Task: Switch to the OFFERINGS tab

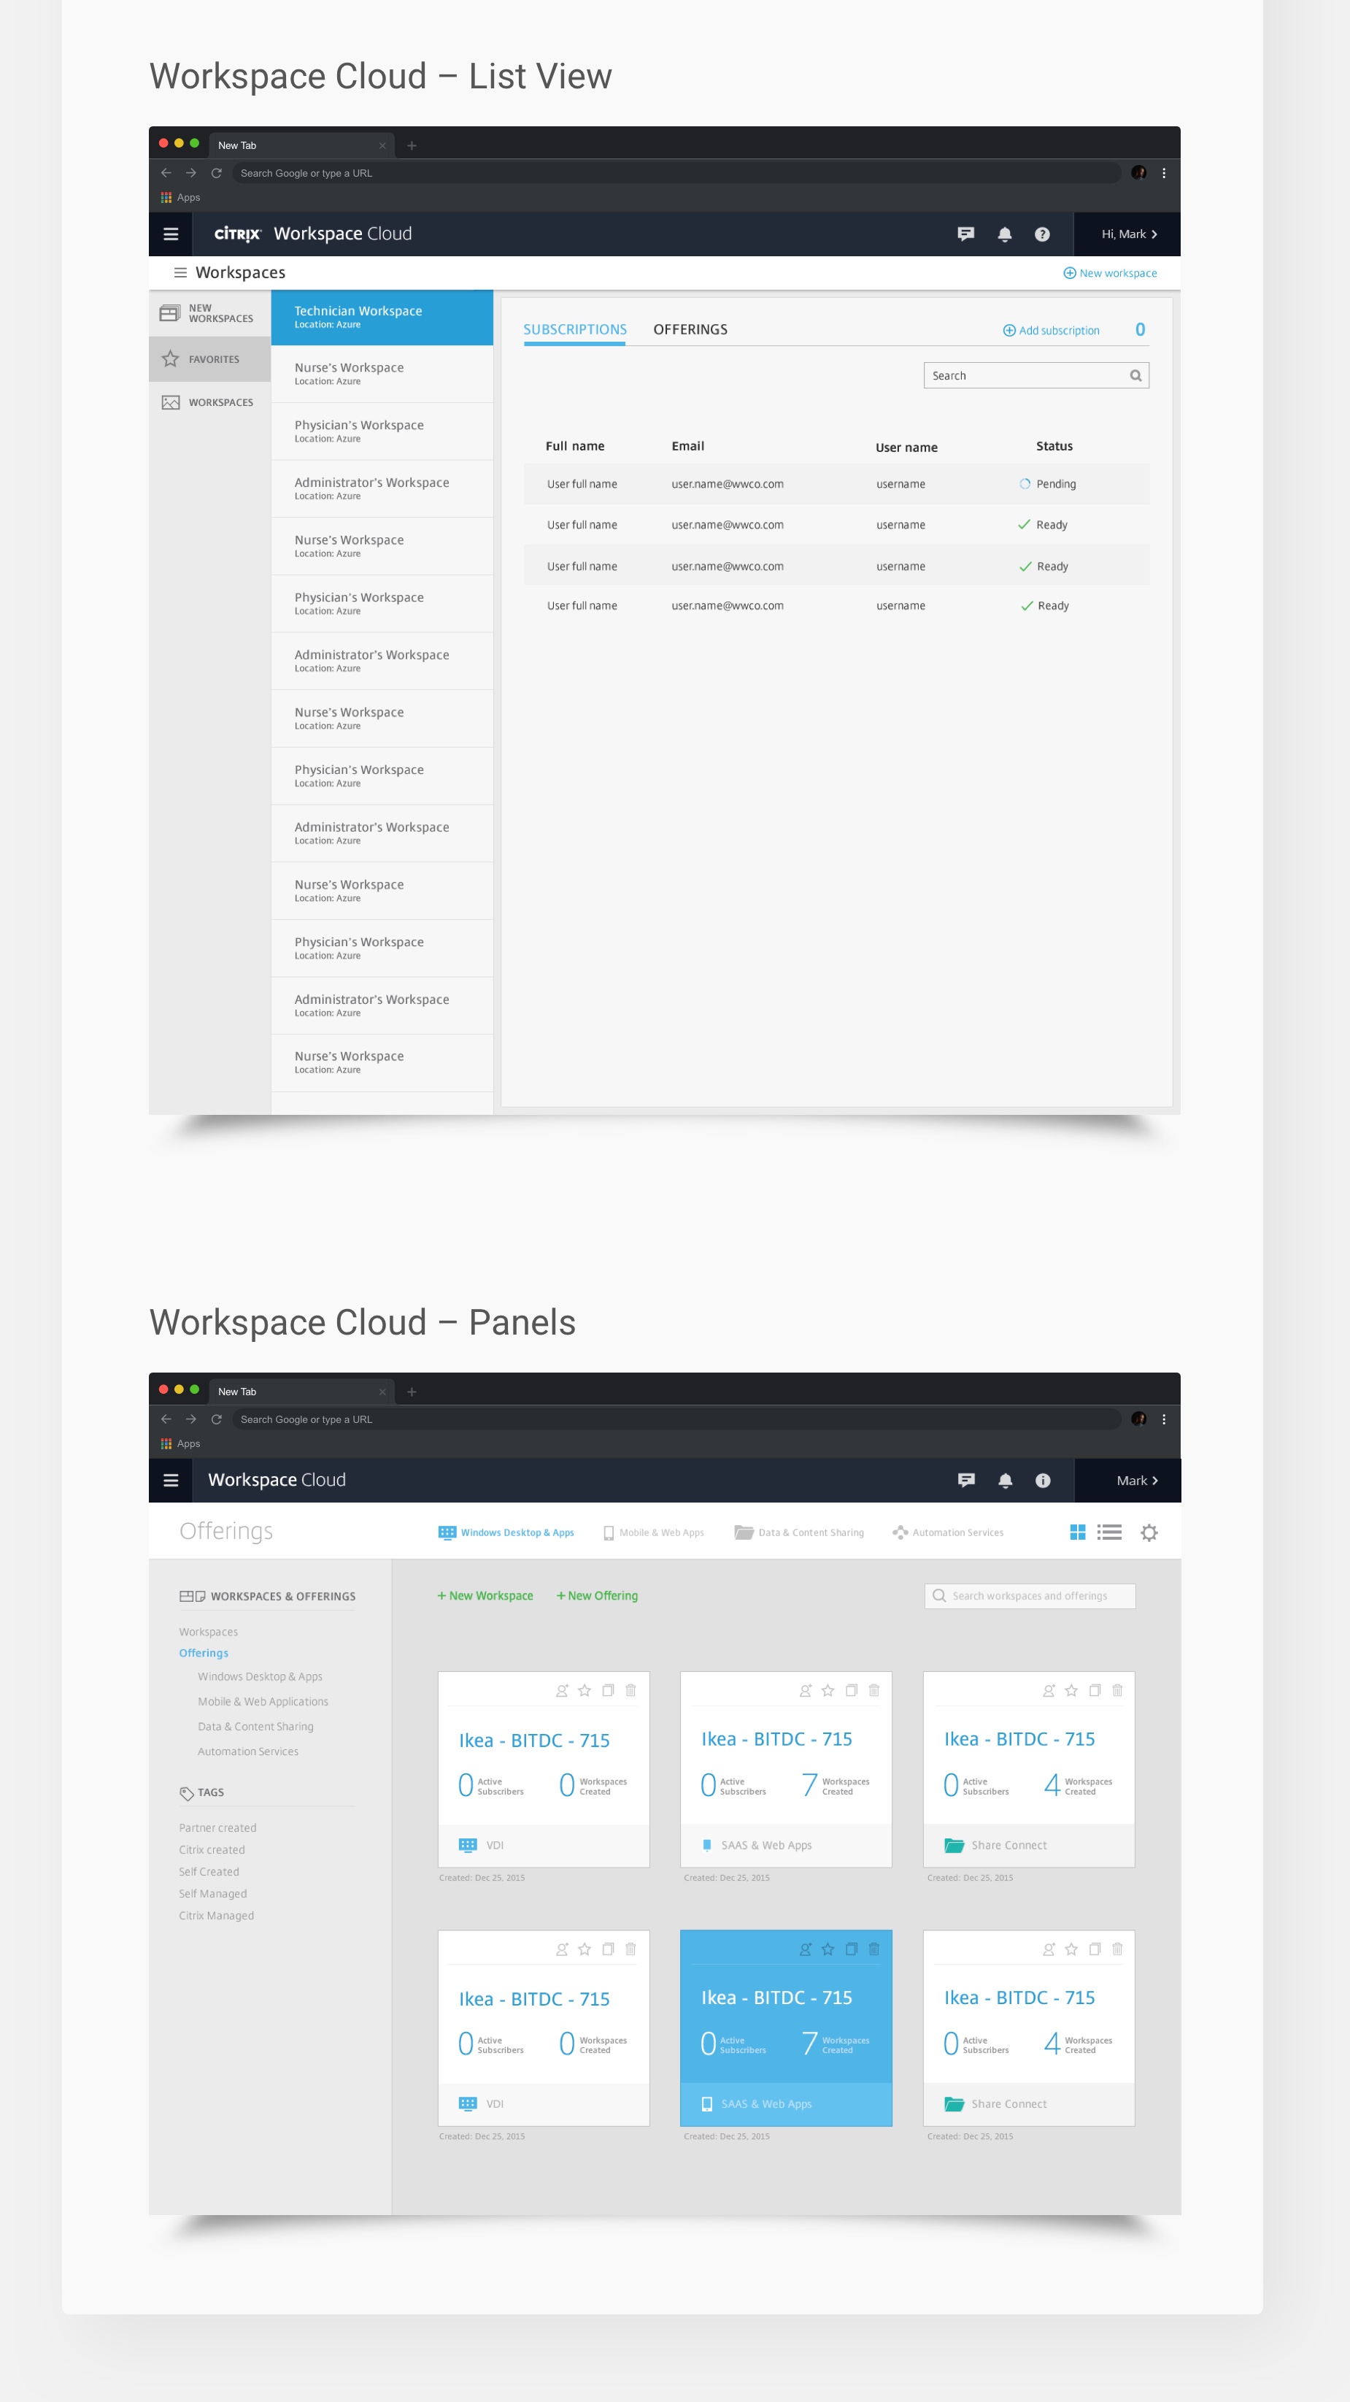Action: click(690, 329)
